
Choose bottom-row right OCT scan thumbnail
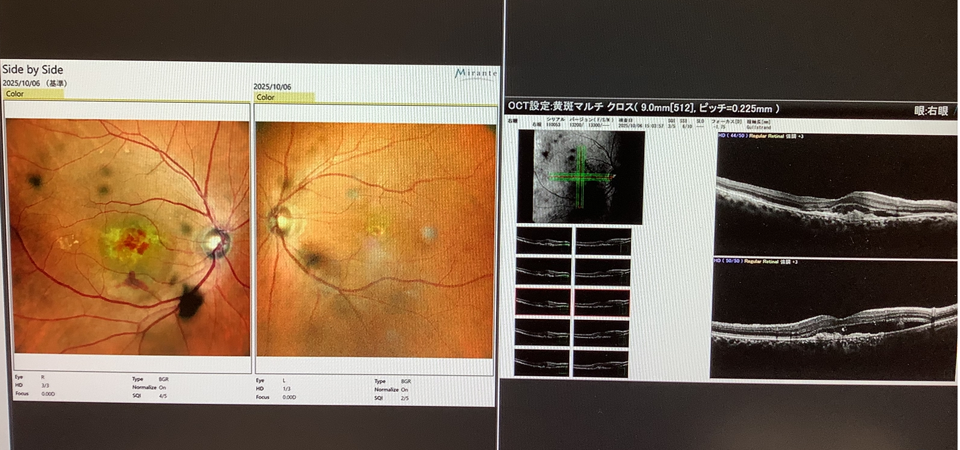pos(601,362)
